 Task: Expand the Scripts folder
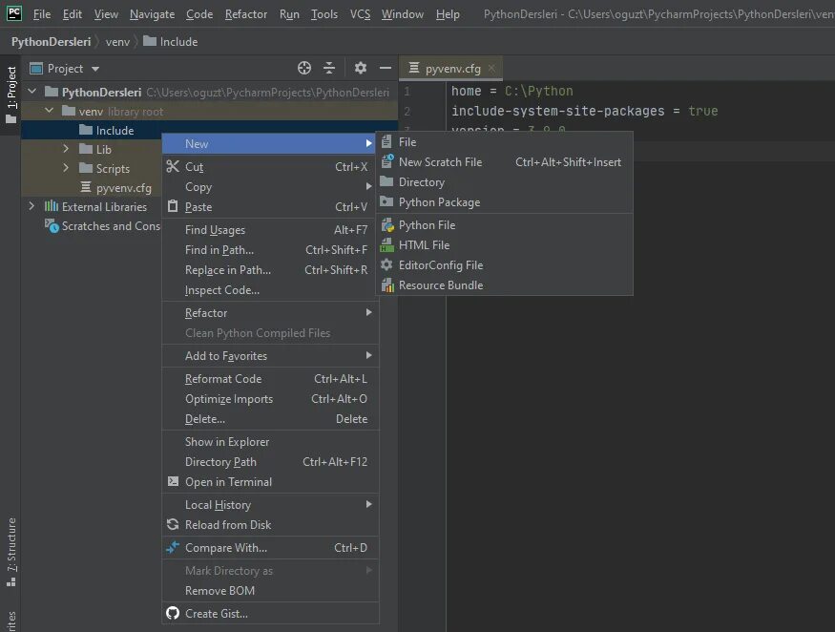click(x=66, y=168)
